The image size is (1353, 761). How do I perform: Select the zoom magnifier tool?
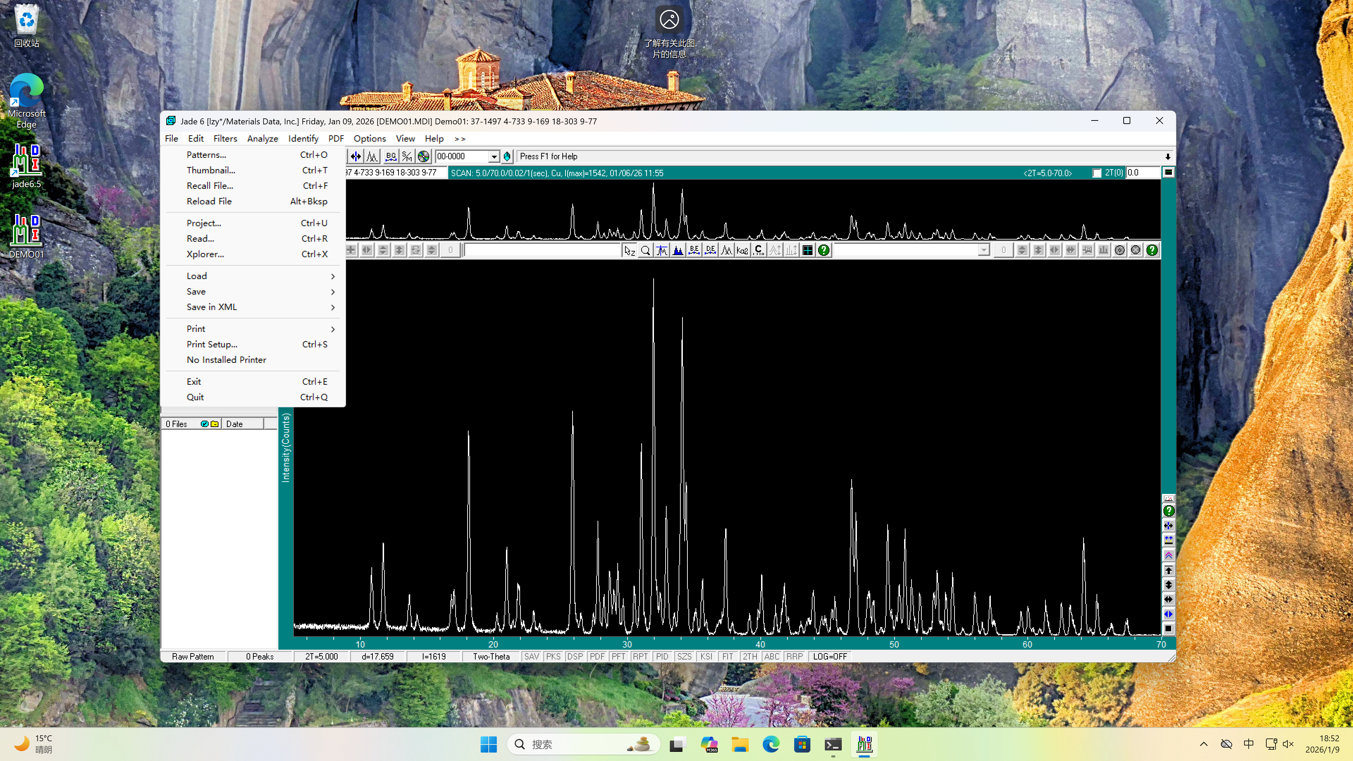(x=645, y=250)
